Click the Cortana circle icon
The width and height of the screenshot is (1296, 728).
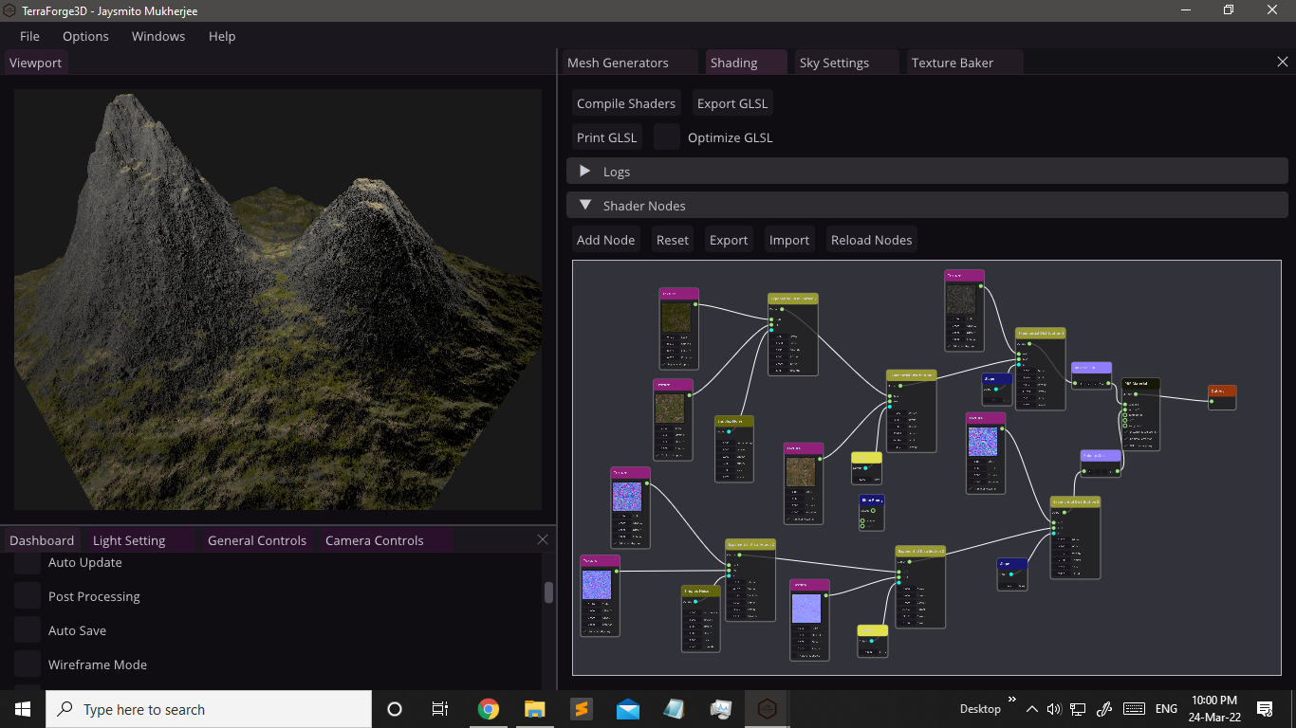[395, 709]
